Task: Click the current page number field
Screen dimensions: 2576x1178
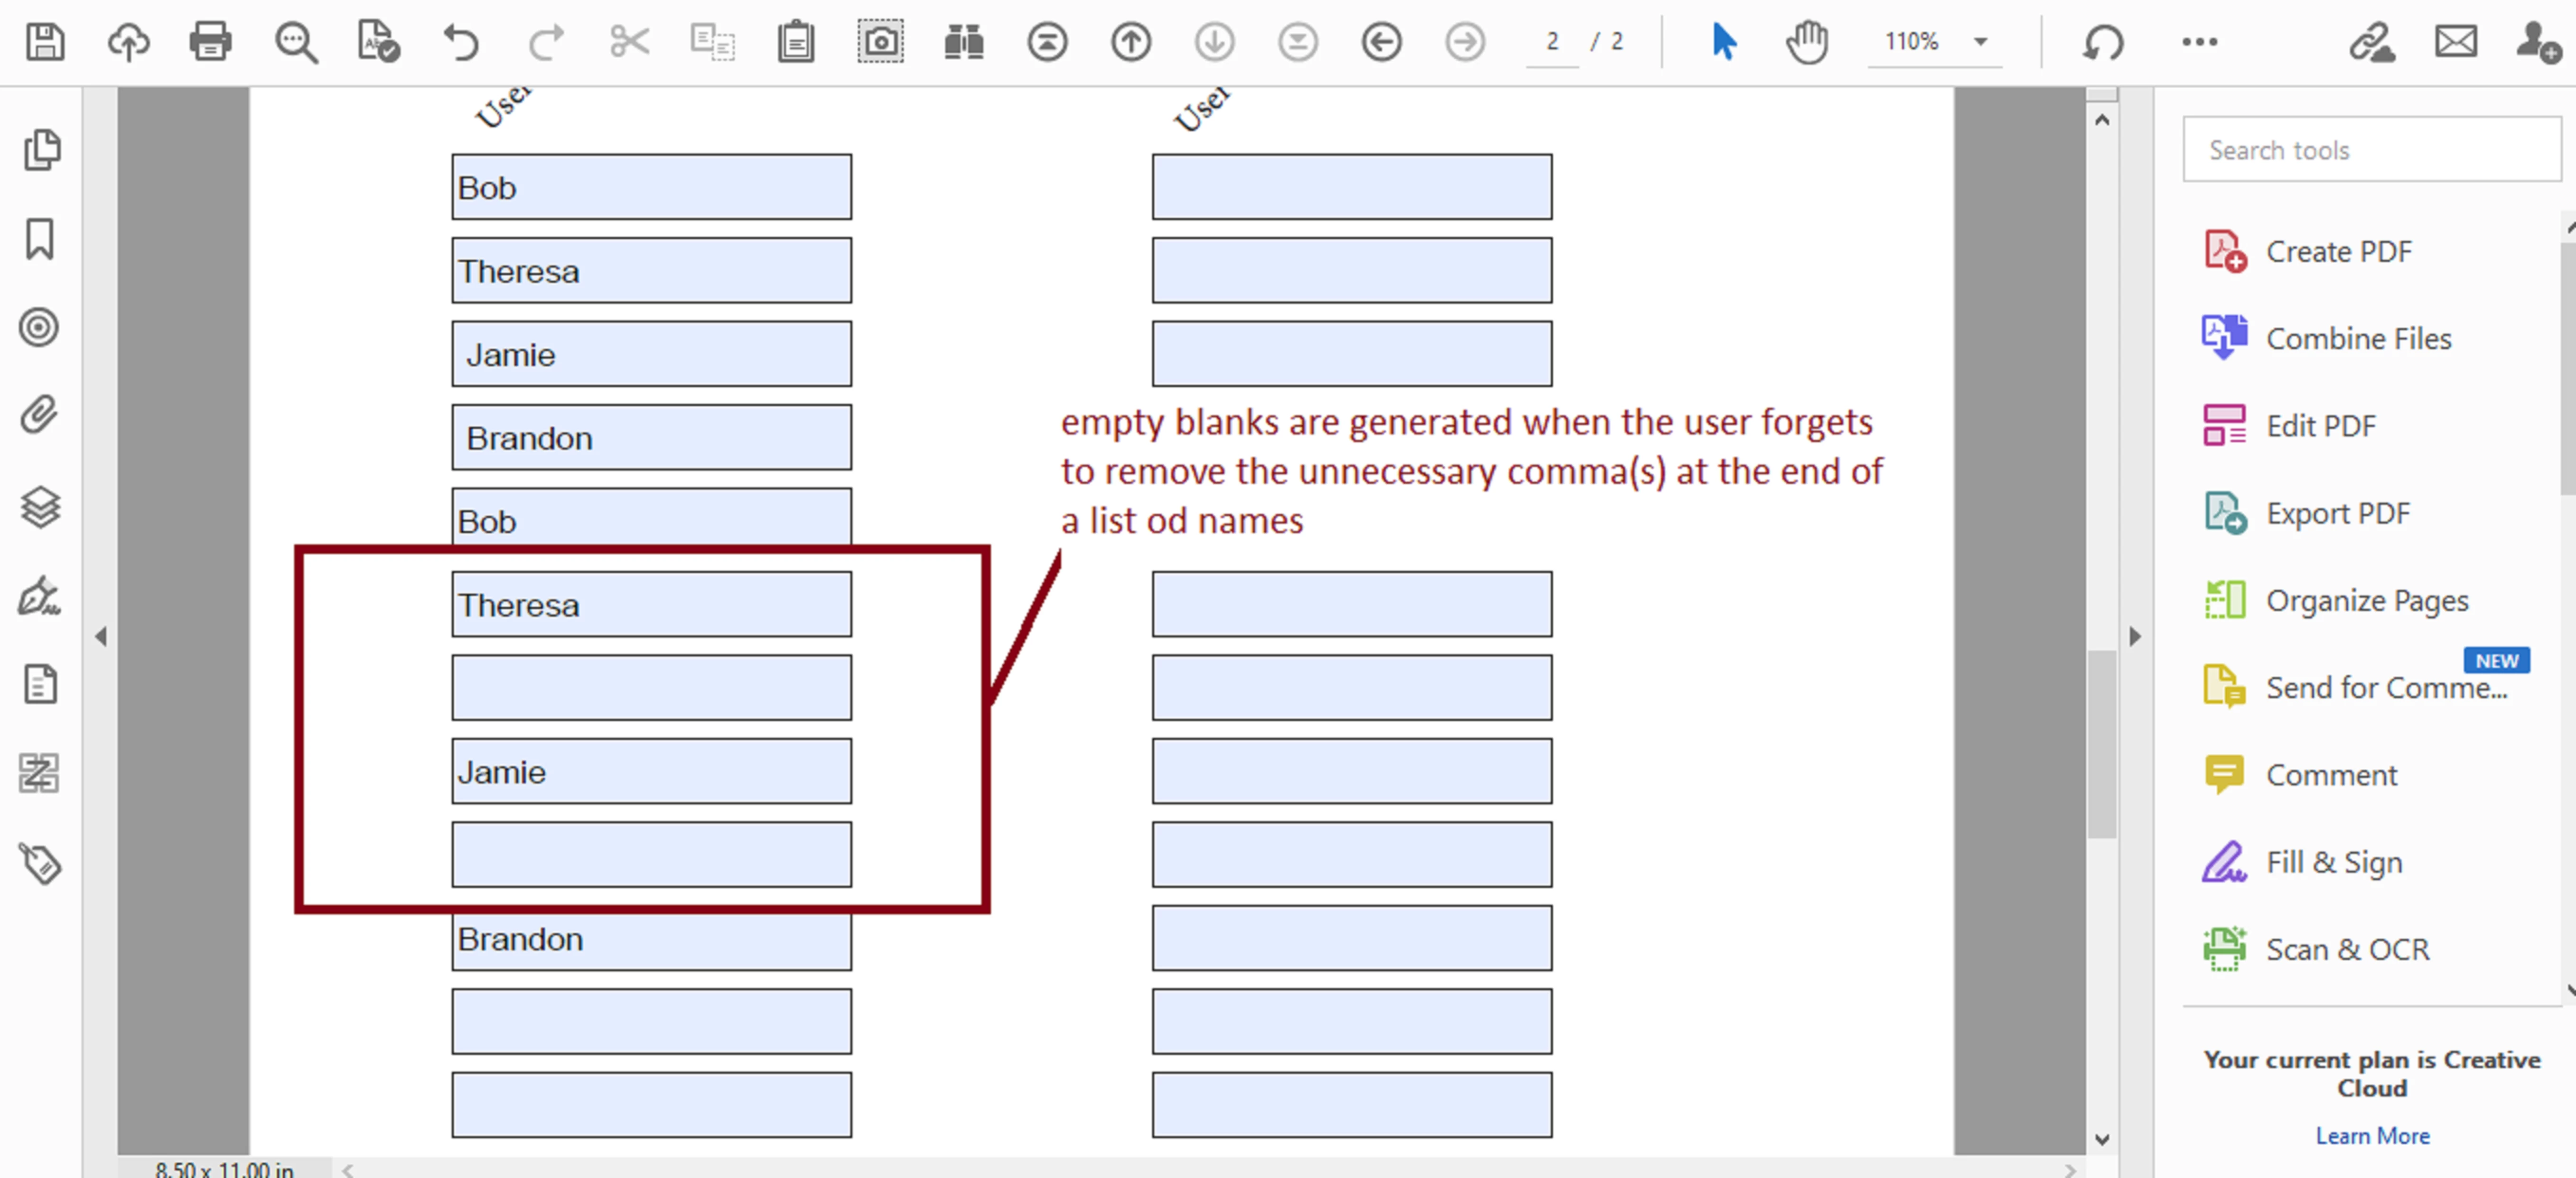Action: point(1552,42)
